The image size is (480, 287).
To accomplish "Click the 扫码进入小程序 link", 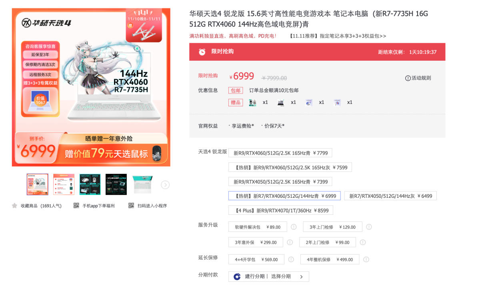I will [152, 206].
